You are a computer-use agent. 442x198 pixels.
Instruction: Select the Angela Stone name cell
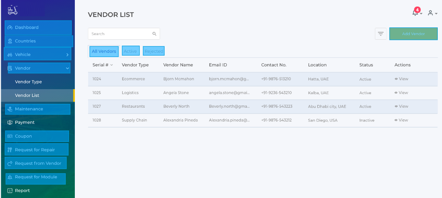(x=176, y=93)
